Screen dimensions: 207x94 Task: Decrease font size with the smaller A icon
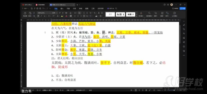click(63, 13)
